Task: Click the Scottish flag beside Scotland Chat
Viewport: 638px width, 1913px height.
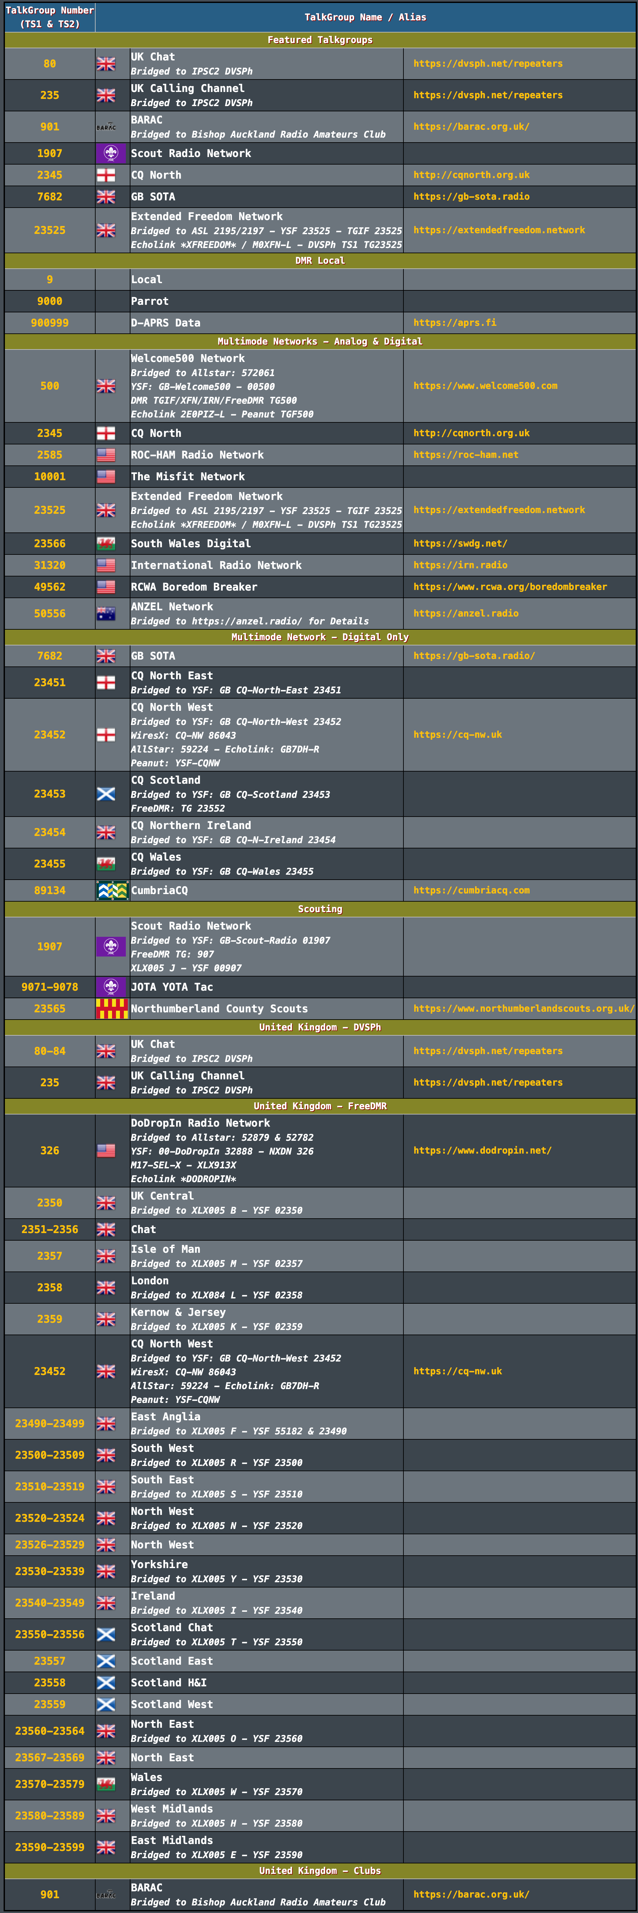Action: point(106,1634)
